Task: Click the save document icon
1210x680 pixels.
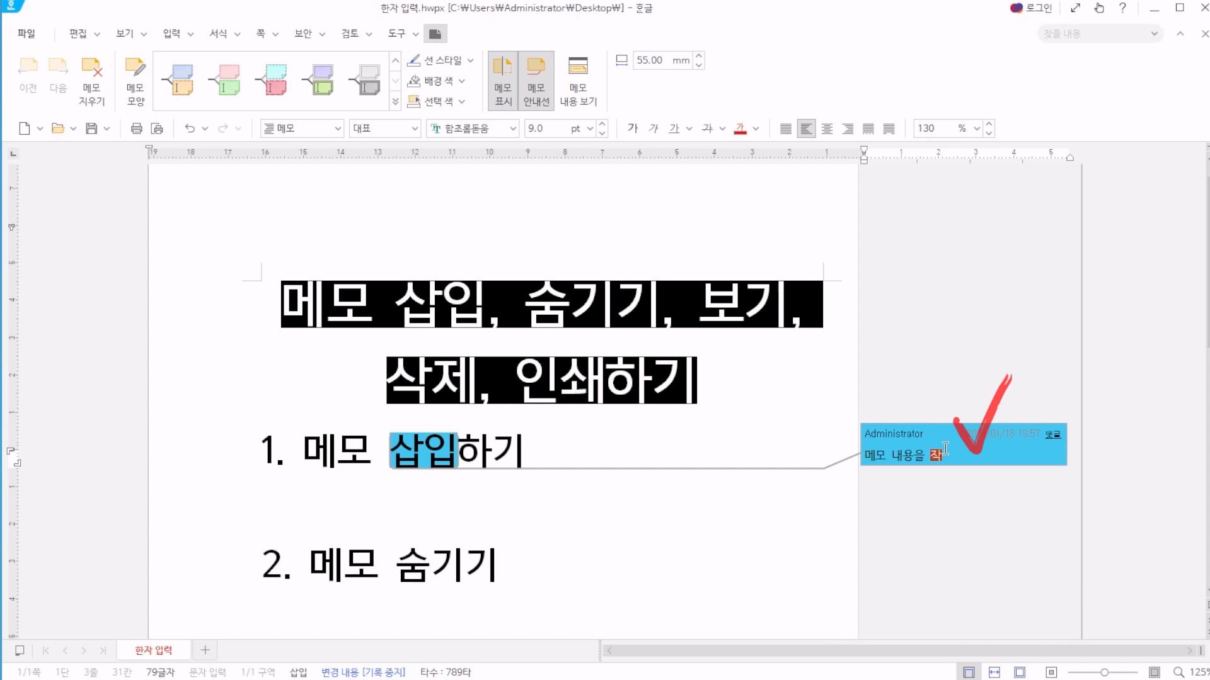Action: 91,128
